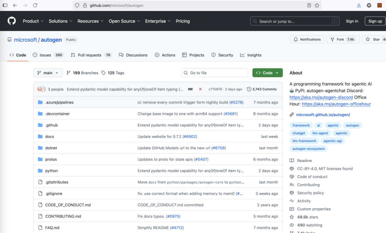The width and height of the screenshot is (386, 233).
Task: Open the Actions tab
Action: [x=165, y=55]
